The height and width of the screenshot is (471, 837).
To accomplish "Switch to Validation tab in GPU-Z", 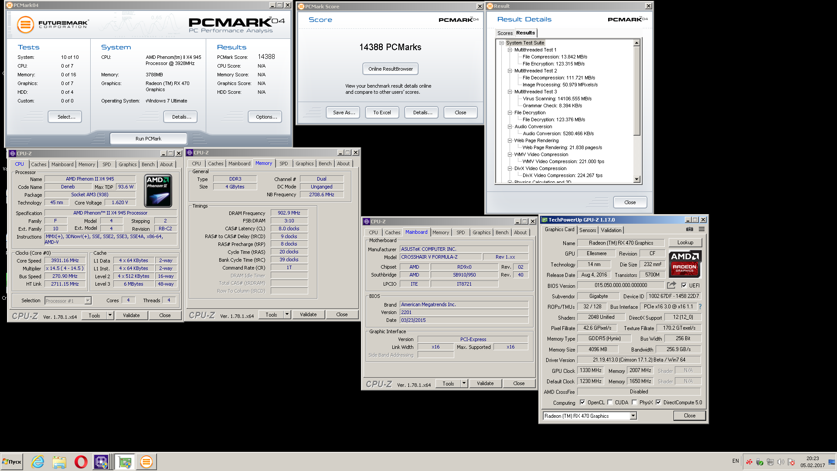I will (611, 230).
